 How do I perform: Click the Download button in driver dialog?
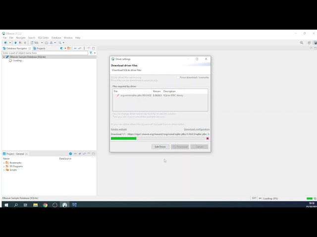pyautogui.click(x=180, y=147)
